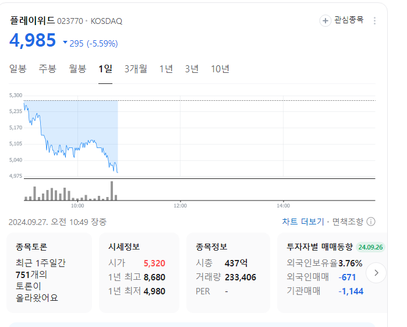This screenshot has height=327, width=407.
Task: Switch to the 주봉 weekly chart tab
Action: click(x=48, y=69)
